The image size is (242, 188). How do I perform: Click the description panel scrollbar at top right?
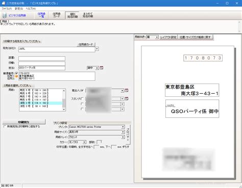coord(239,27)
